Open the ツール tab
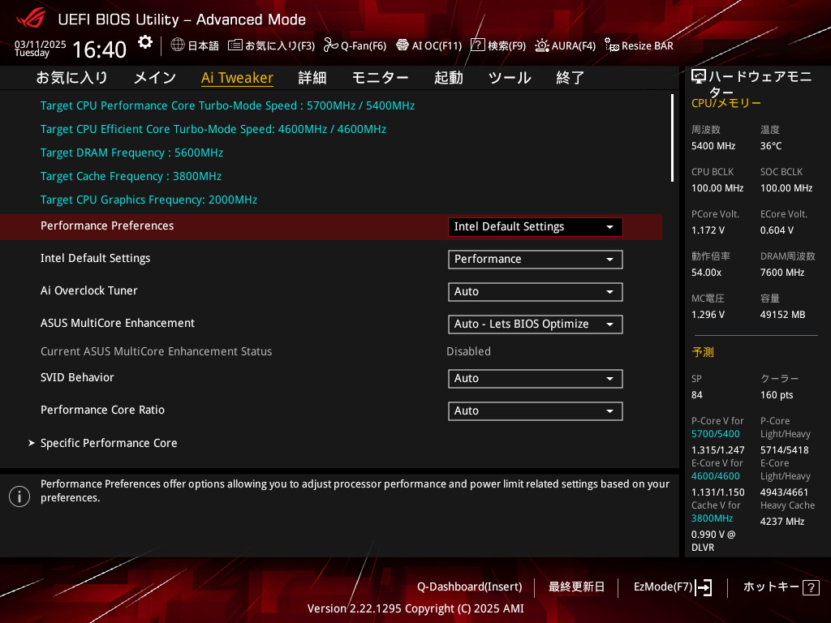This screenshot has width=831, height=623. [509, 78]
